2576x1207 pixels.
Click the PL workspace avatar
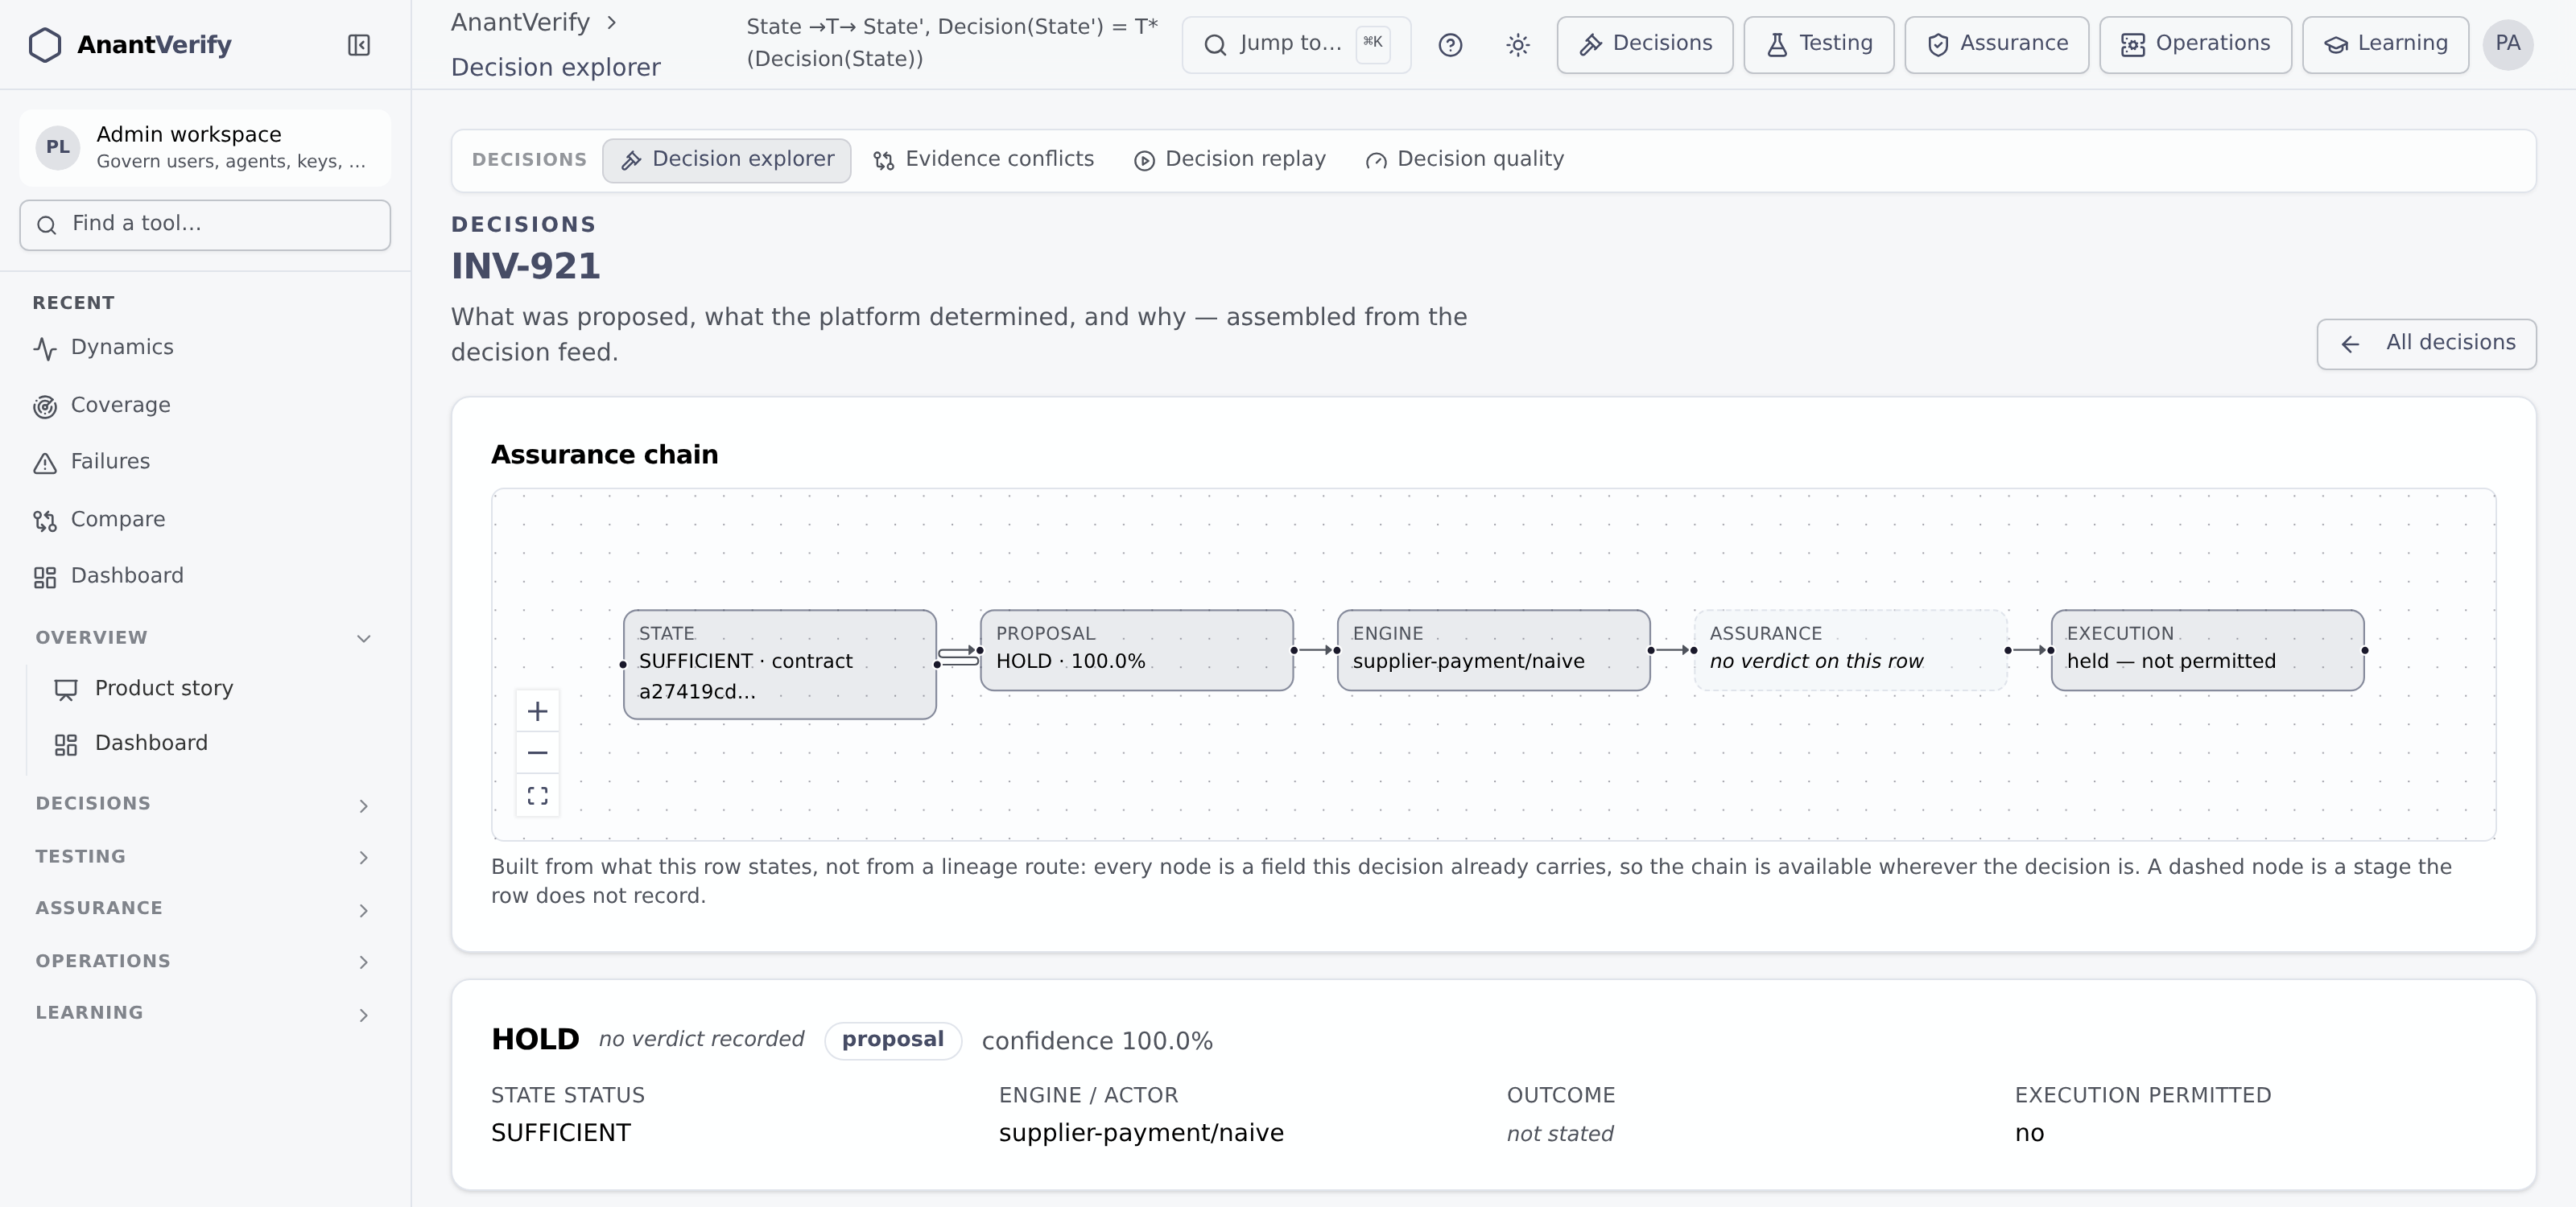pos(58,148)
